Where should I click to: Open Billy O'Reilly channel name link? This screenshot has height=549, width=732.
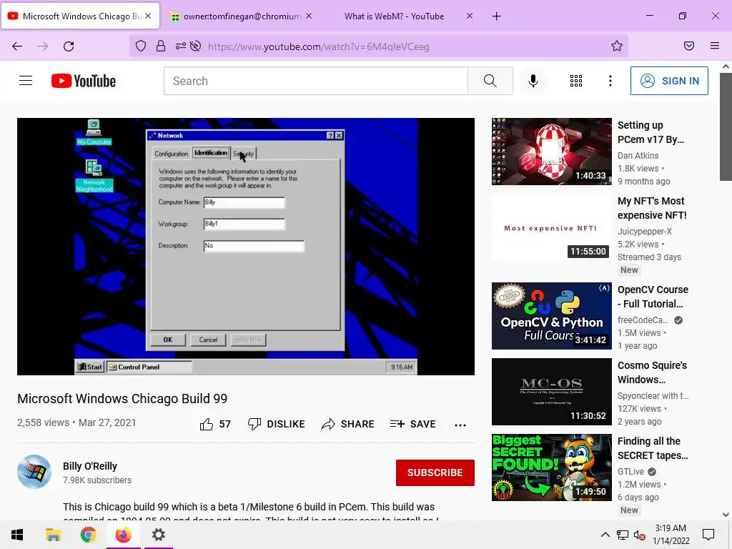[x=90, y=466]
